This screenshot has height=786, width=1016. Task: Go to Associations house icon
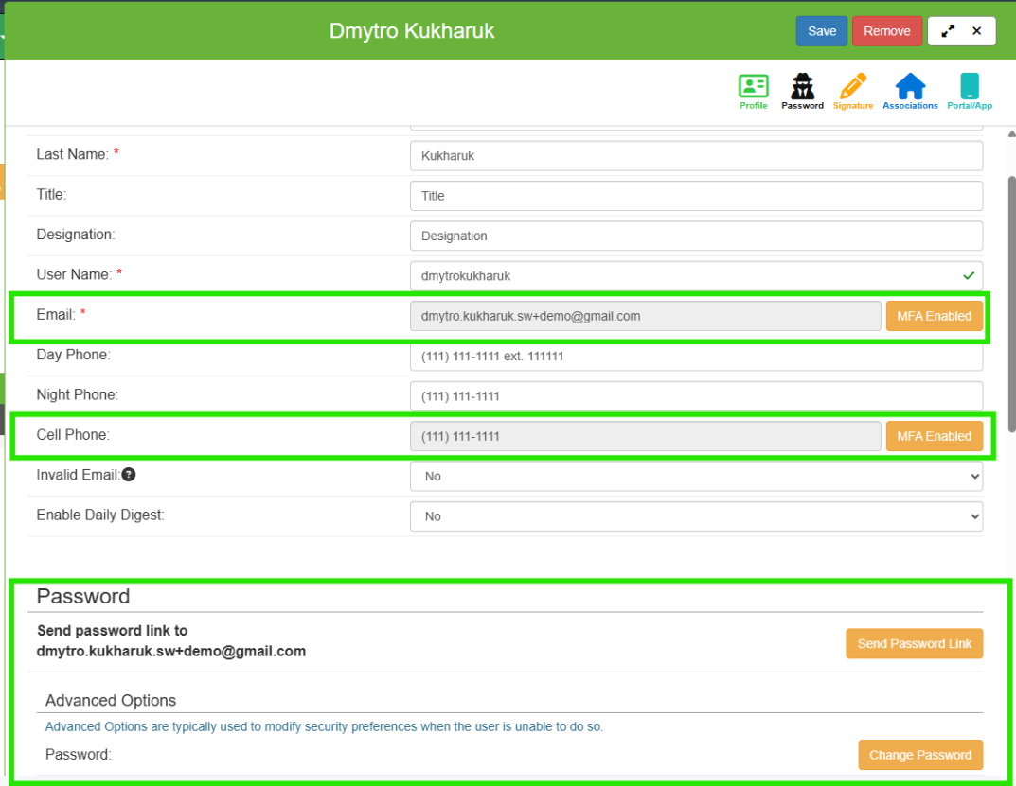(x=910, y=91)
